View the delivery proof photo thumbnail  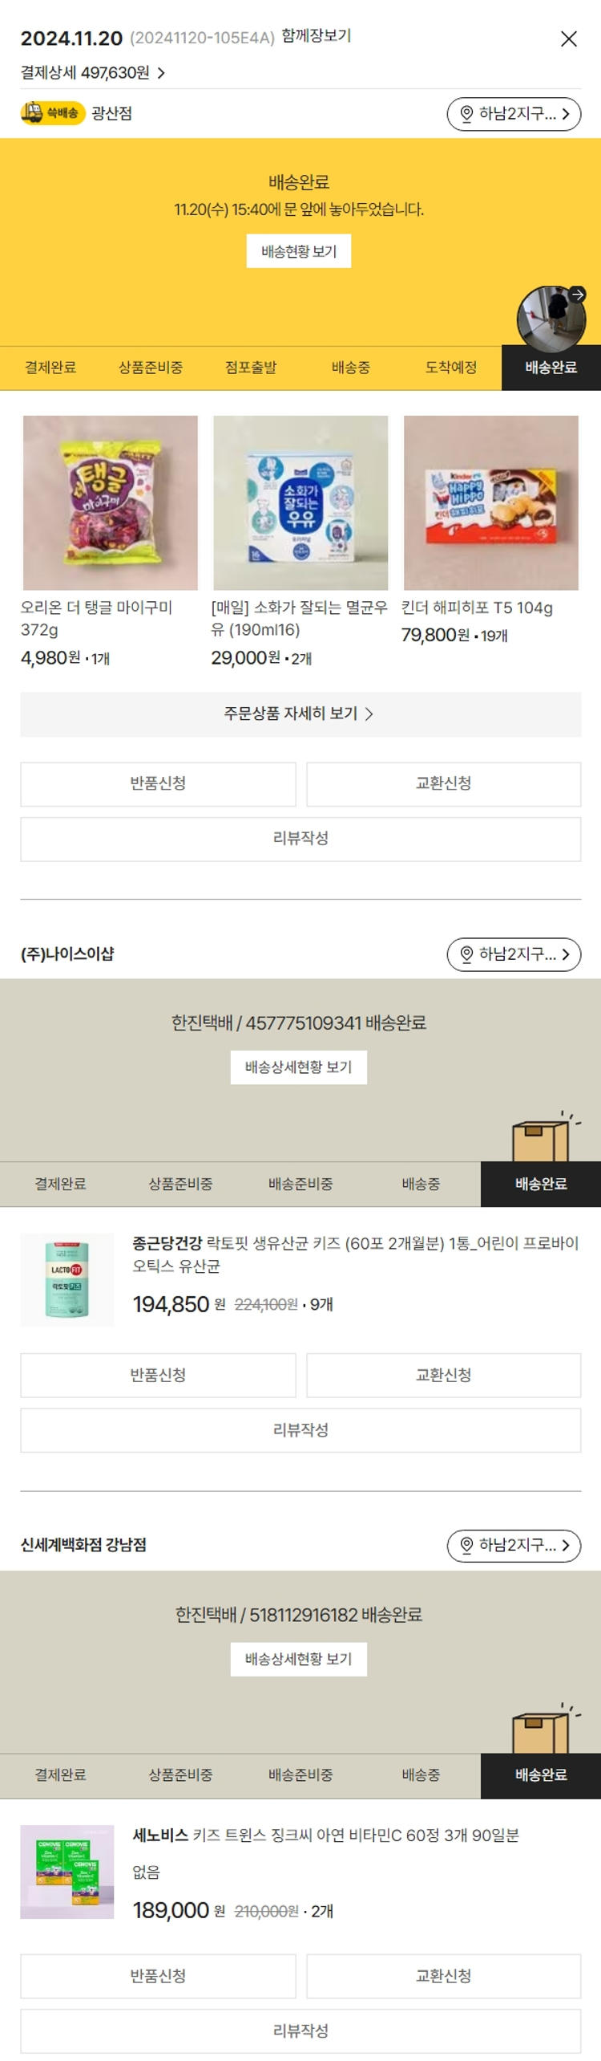551,319
